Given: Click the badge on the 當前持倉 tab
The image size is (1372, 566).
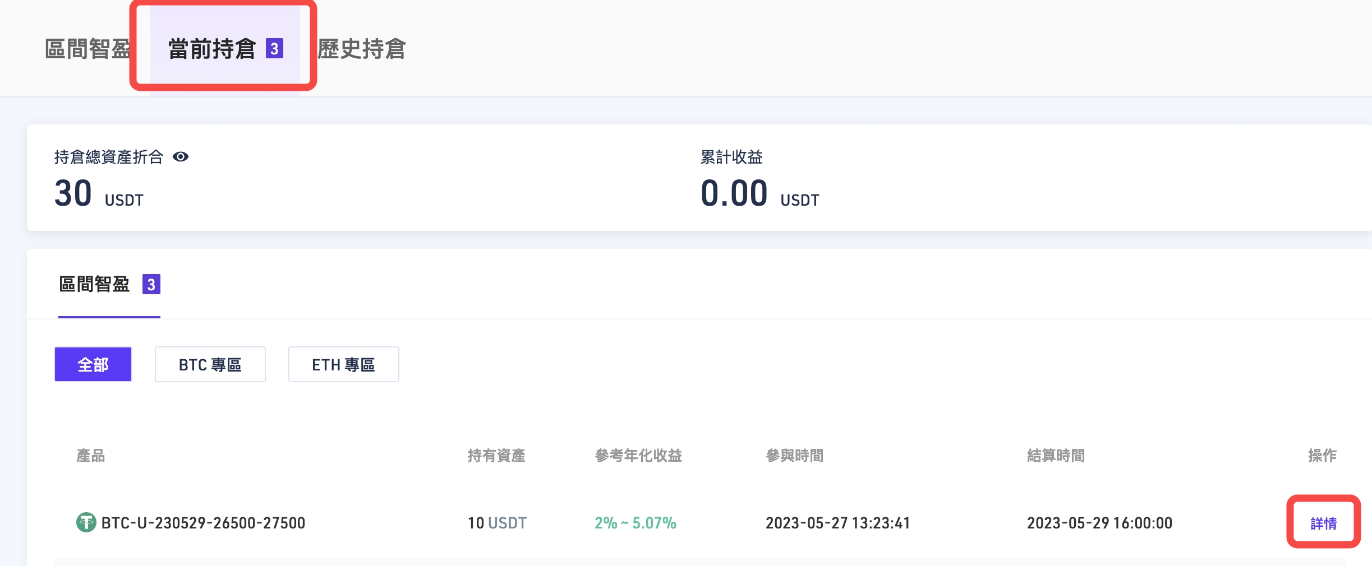Looking at the screenshot, I should coord(274,49).
